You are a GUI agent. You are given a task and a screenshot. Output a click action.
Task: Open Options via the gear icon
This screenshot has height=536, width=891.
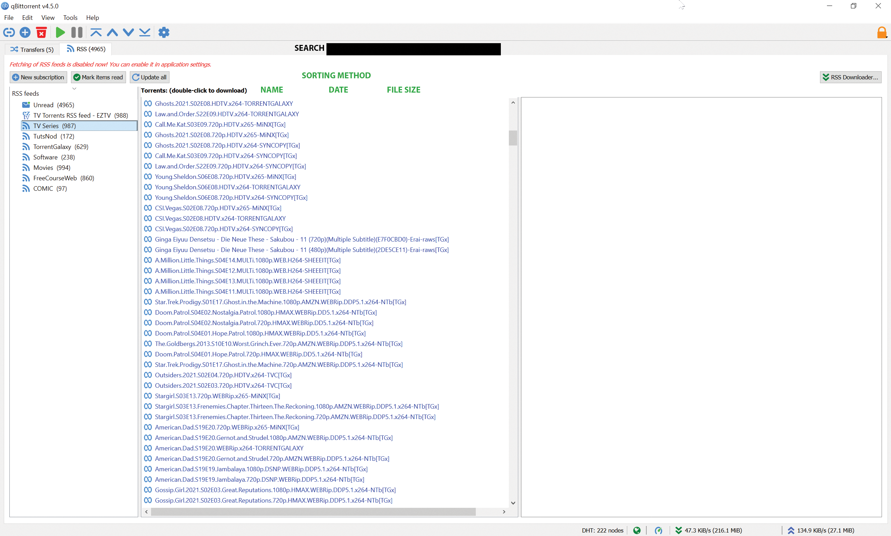164,32
